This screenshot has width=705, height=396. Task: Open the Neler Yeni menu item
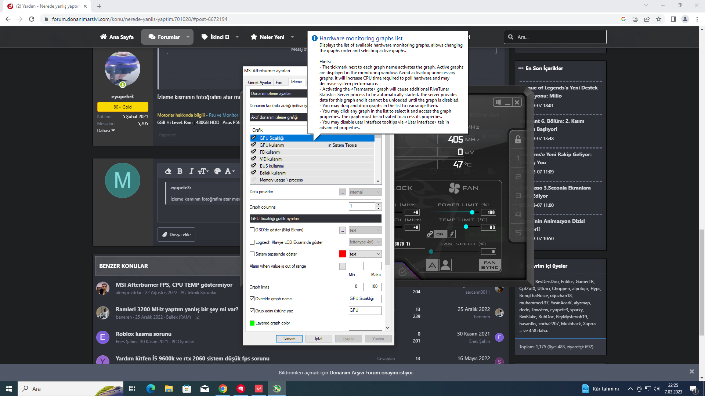coord(267,37)
